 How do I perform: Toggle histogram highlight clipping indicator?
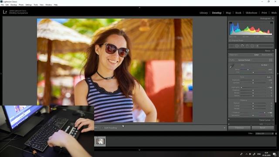pos(272,23)
